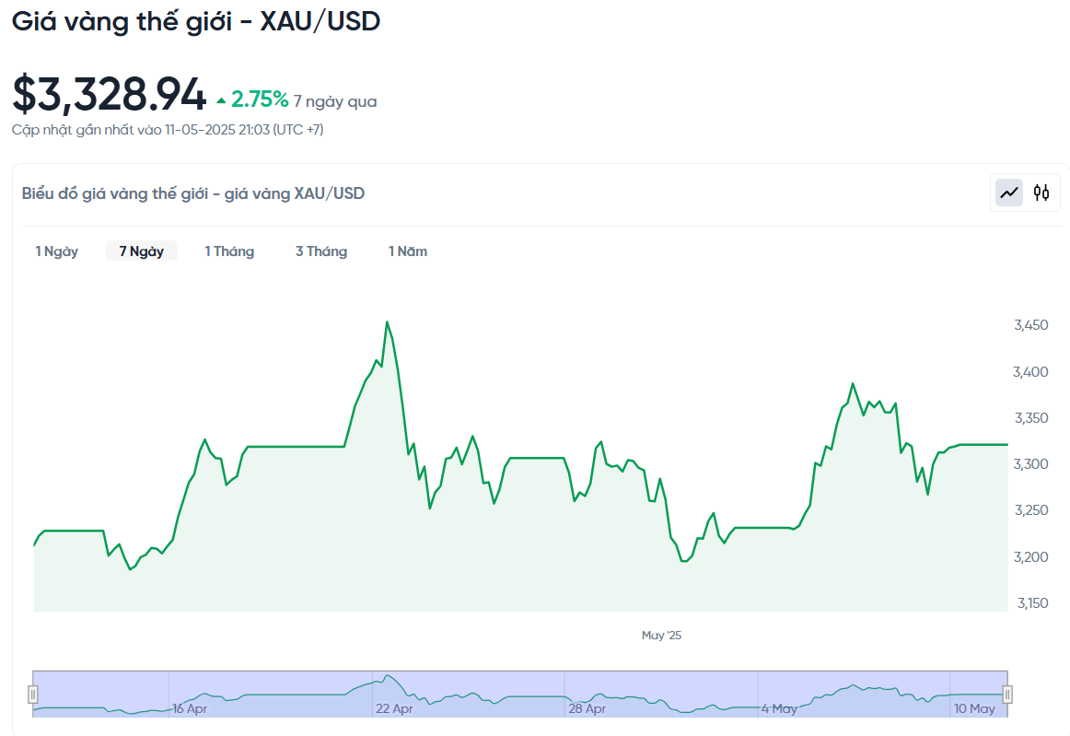Switch to candlestick chart view icon

tap(1041, 193)
